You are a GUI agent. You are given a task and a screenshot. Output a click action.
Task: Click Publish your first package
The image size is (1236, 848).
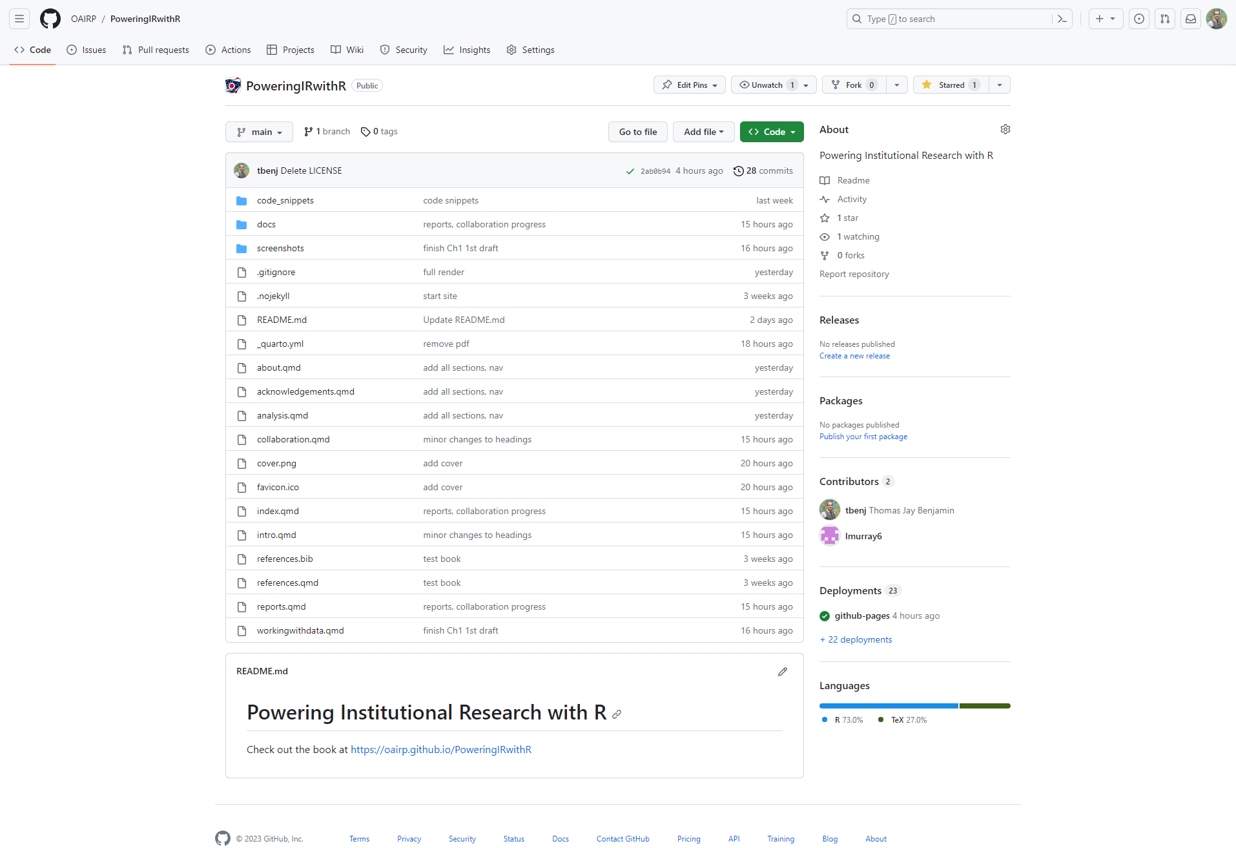click(863, 437)
